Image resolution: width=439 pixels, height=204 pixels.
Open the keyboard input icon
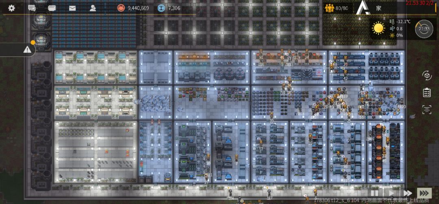click(x=52, y=8)
